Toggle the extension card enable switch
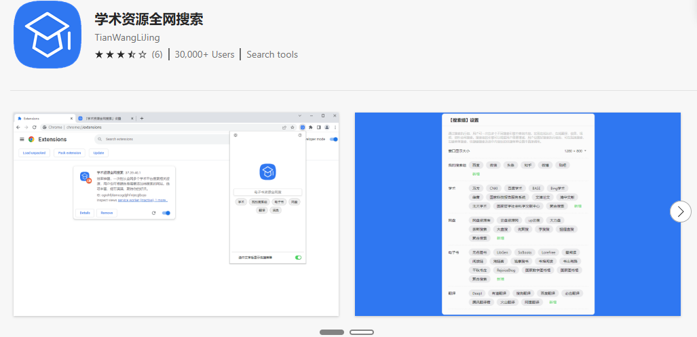 [166, 213]
